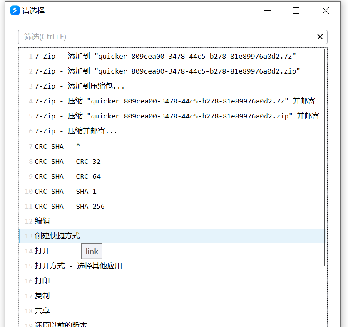Image resolution: width=348 pixels, height=327 pixels.
Task: Select CRC SHA - * entry
Action: coord(172,146)
